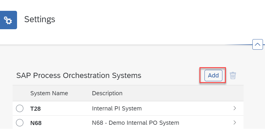Add a new Process Orchestration system
The width and height of the screenshot is (265, 130).
[213, 75]
